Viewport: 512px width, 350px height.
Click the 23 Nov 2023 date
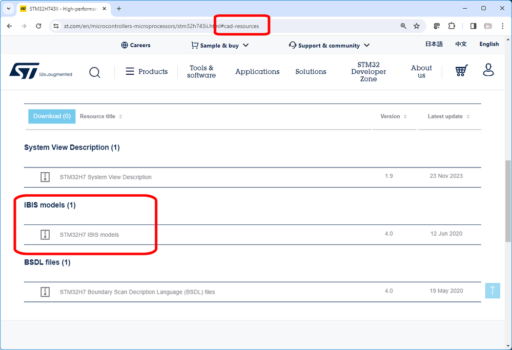(446, 176)
